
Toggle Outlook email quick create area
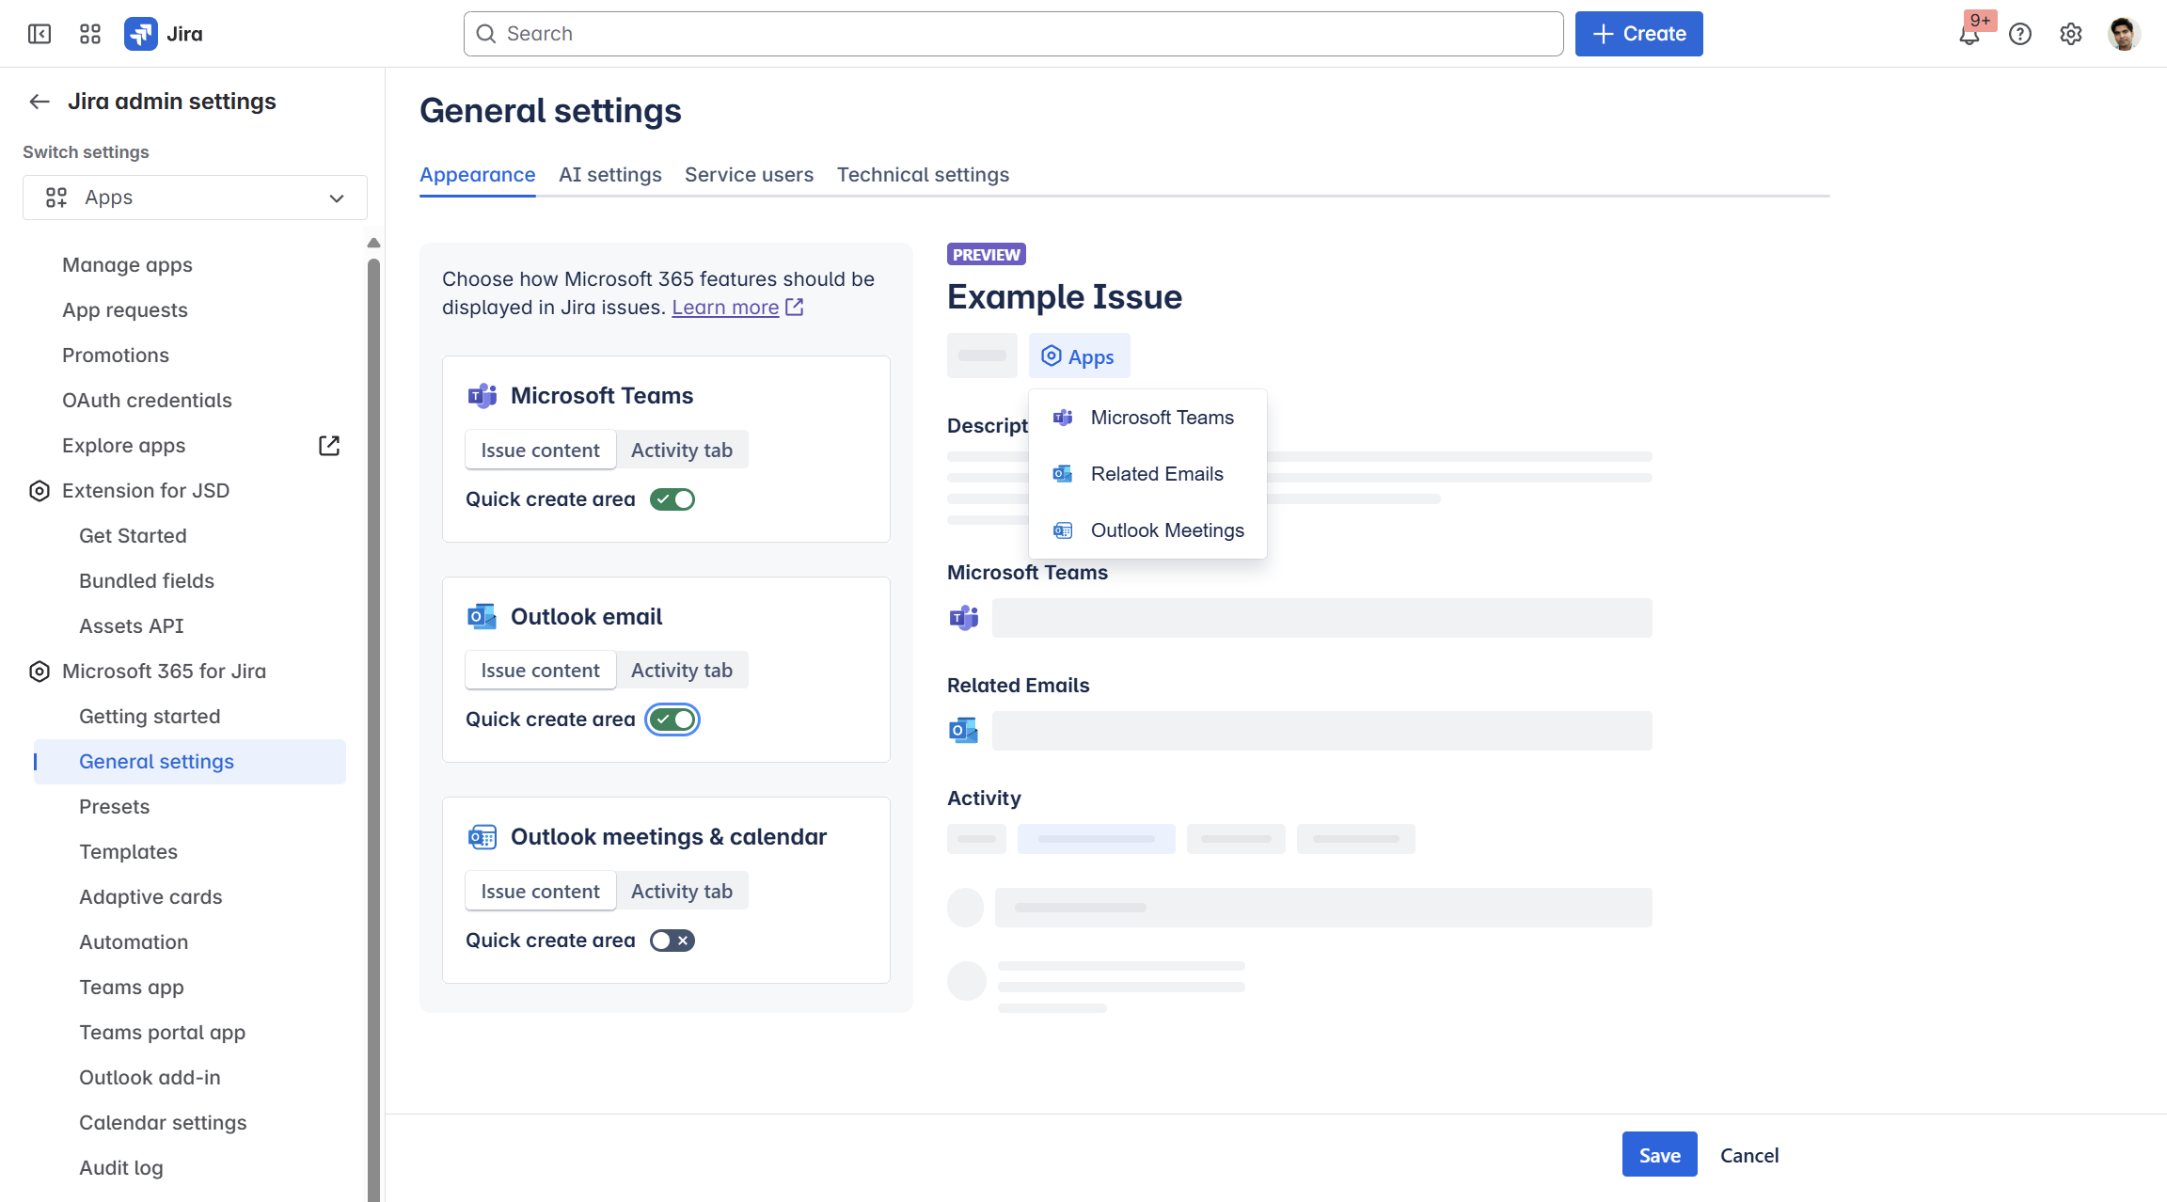point(672,720)
